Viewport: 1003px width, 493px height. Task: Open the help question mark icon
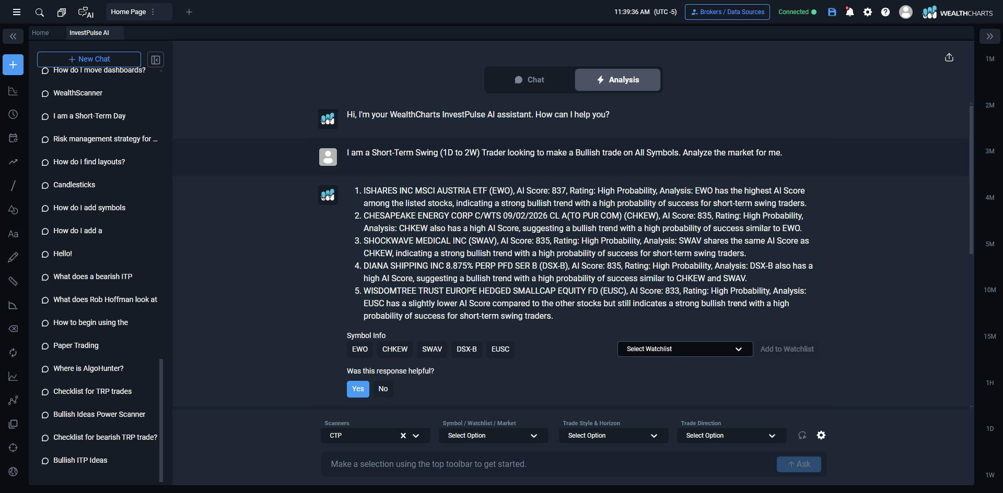(885, 12)
